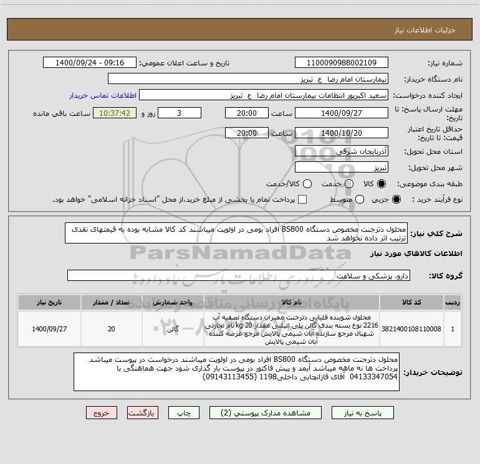
Task: Click the table date cell 1400/09/27
Action: [49, 329]
